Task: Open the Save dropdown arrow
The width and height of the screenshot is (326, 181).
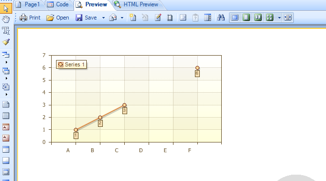Action: tap(103, 18)
